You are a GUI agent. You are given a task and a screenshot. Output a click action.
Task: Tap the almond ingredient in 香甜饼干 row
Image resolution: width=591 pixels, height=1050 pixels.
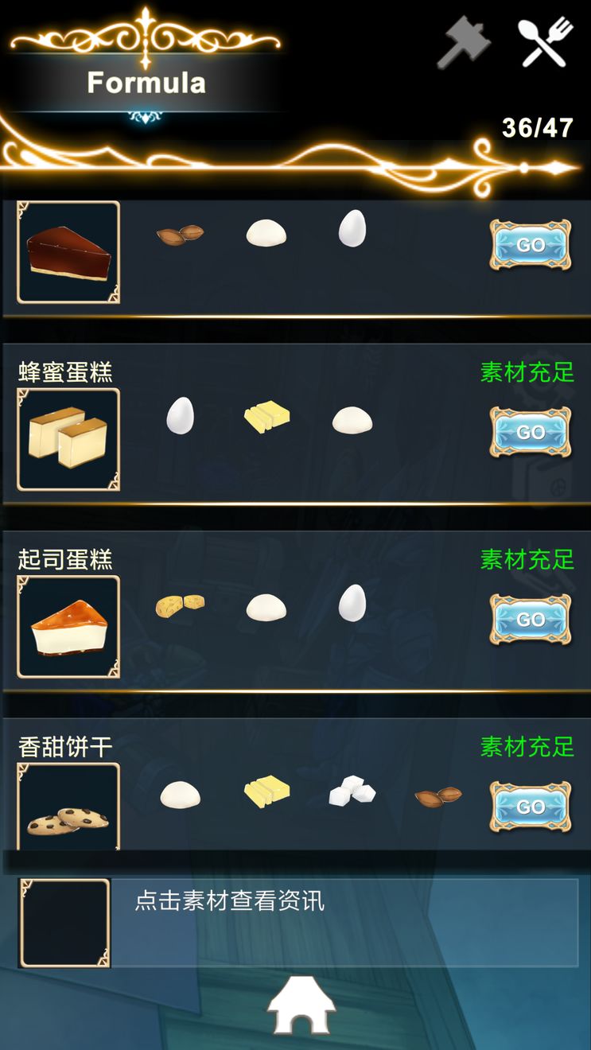pyautogui.click(x=438, y=795)
